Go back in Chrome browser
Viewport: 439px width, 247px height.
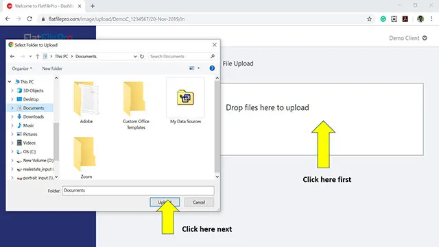pyautogui.click(x=8, y=19)
